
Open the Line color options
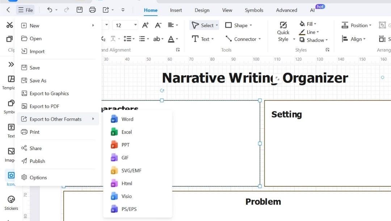pyautogui.click(x=309, y=32)
